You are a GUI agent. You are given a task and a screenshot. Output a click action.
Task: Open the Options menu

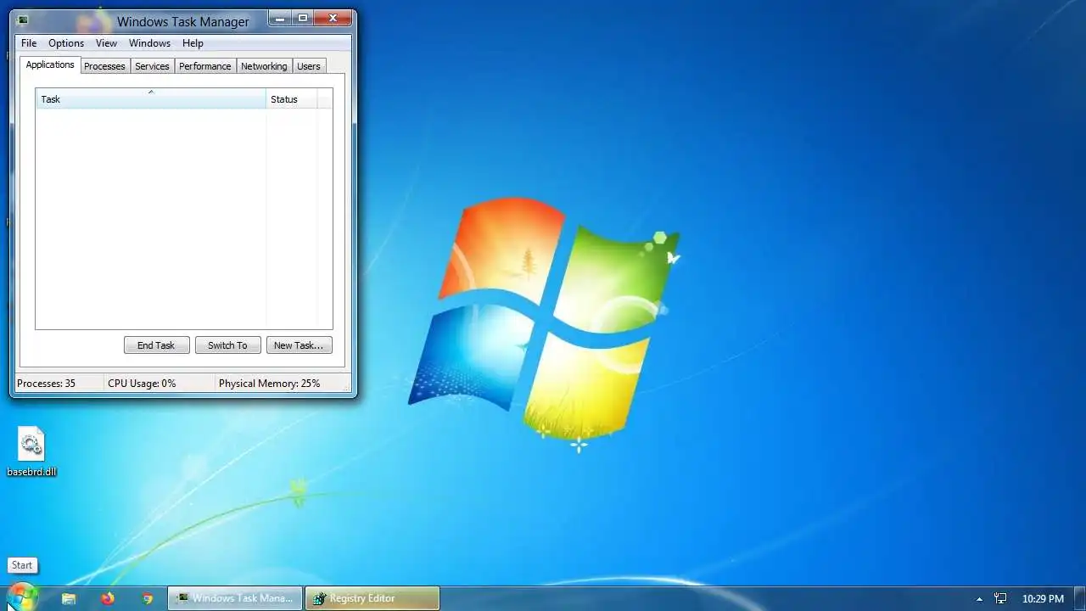(x=66, y=43)
